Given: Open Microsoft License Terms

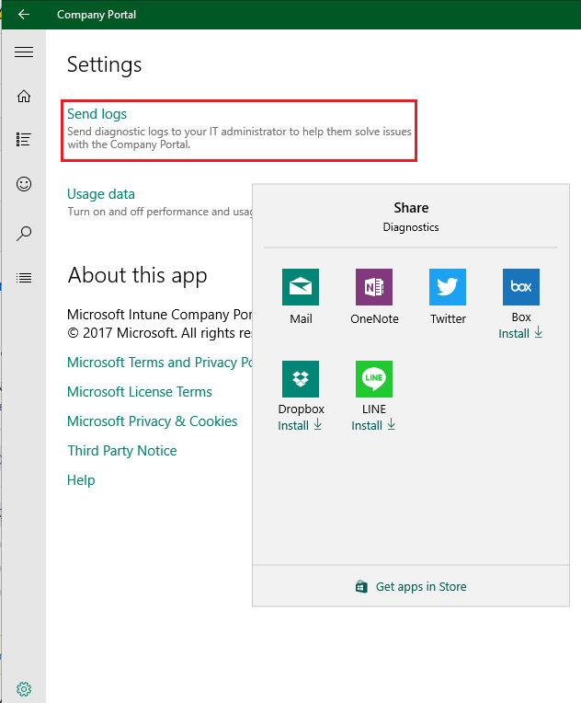Looking at the screenshot, I should pyautogui.click(x=140, y=391).
